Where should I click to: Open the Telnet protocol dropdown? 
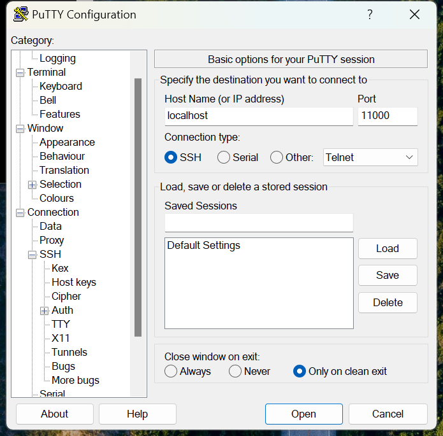click(370, 157)
